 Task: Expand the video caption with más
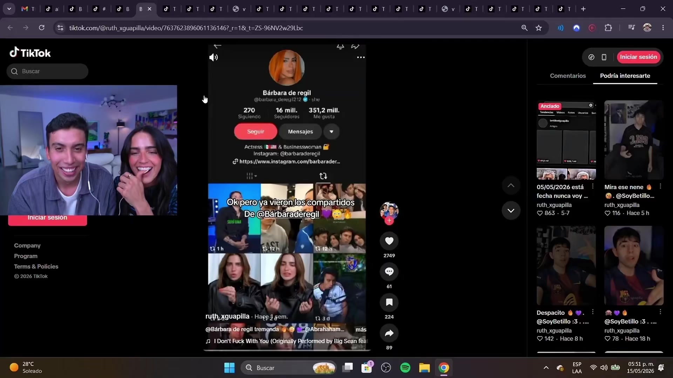pos(361,329)
